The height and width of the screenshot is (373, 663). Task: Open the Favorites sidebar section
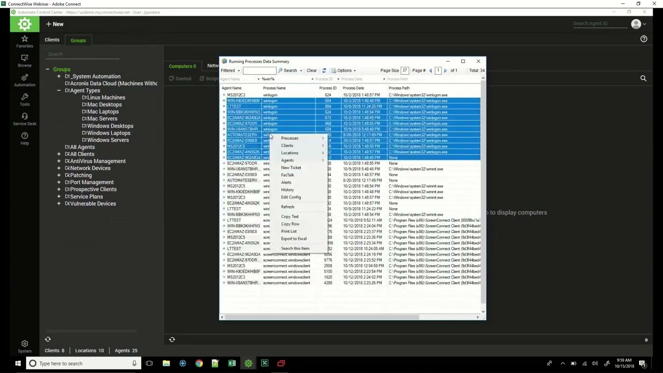tap(24, 41)
